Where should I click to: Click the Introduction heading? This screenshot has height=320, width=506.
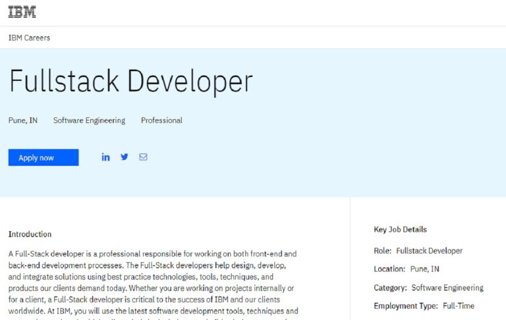coord(30,234)
